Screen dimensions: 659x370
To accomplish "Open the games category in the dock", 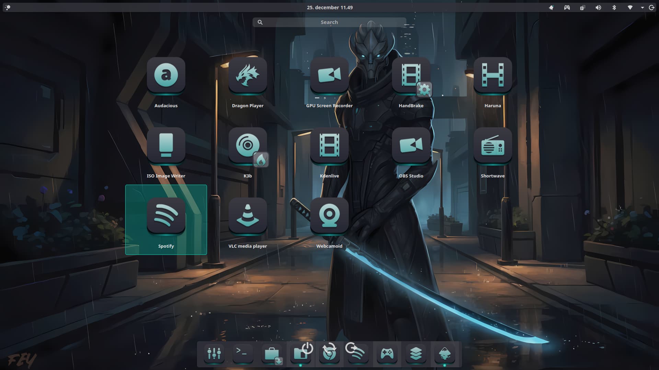I will pos(387,353).
